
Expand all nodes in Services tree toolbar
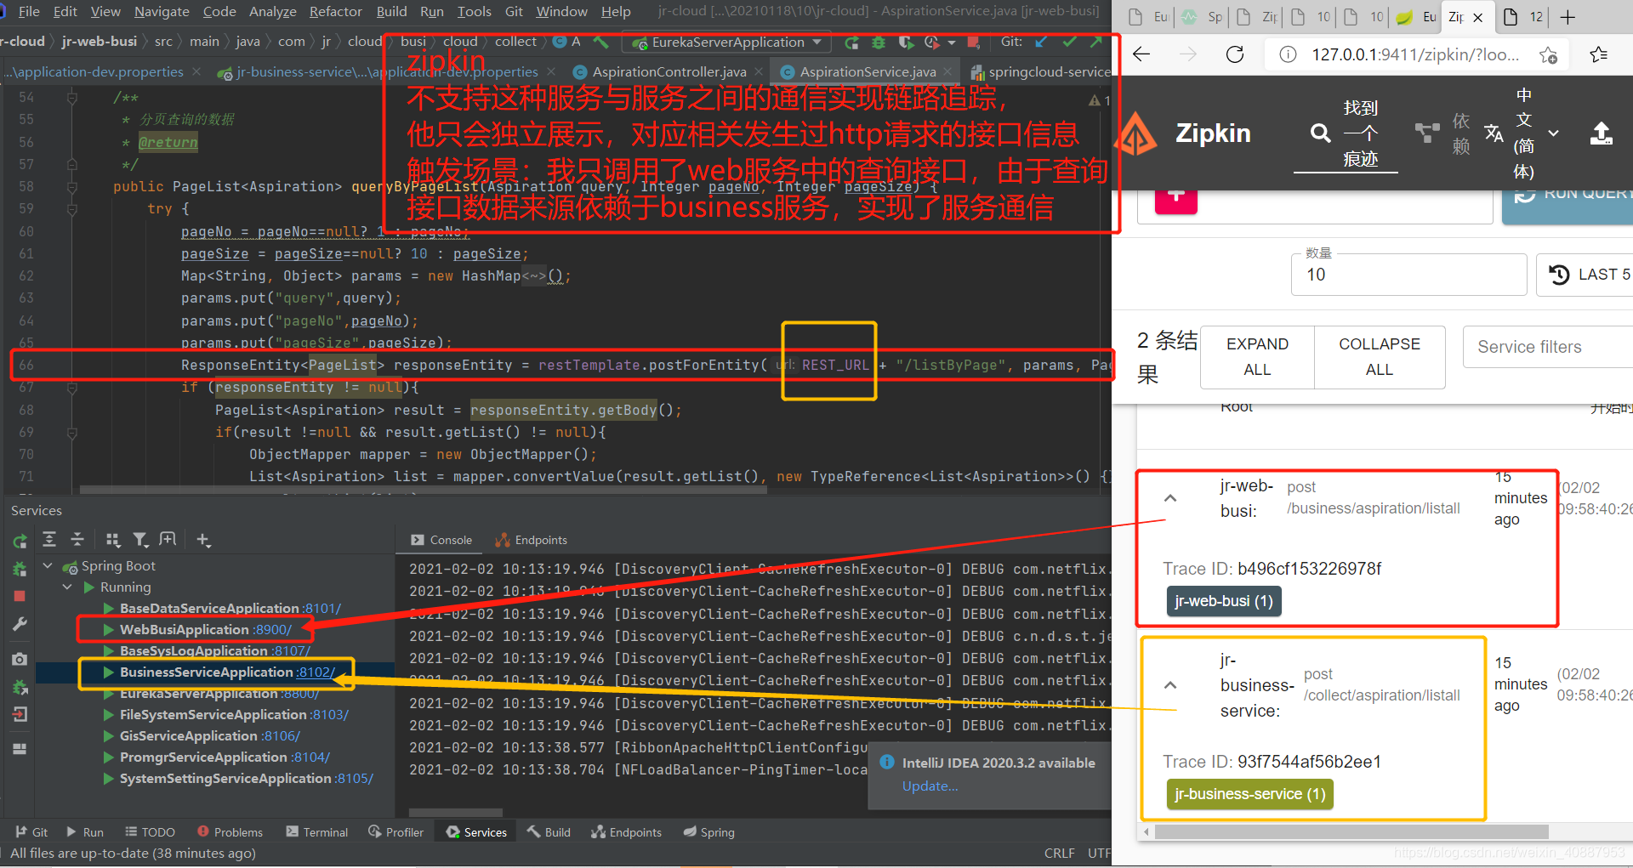49,539
